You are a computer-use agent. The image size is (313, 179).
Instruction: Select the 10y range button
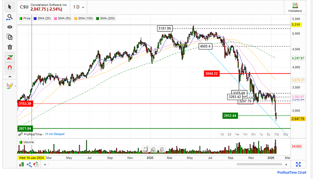click(x=276, y=134)
